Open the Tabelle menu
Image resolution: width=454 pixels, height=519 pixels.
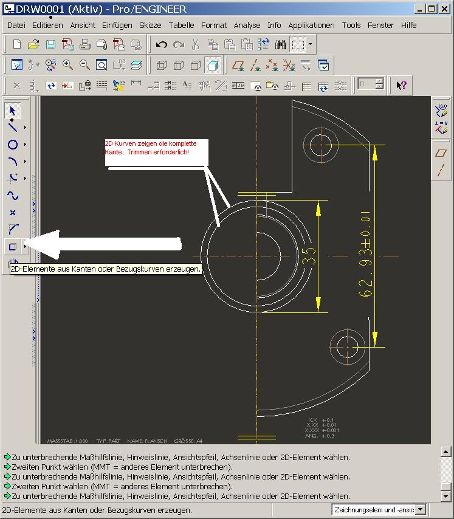pos(181,25)
